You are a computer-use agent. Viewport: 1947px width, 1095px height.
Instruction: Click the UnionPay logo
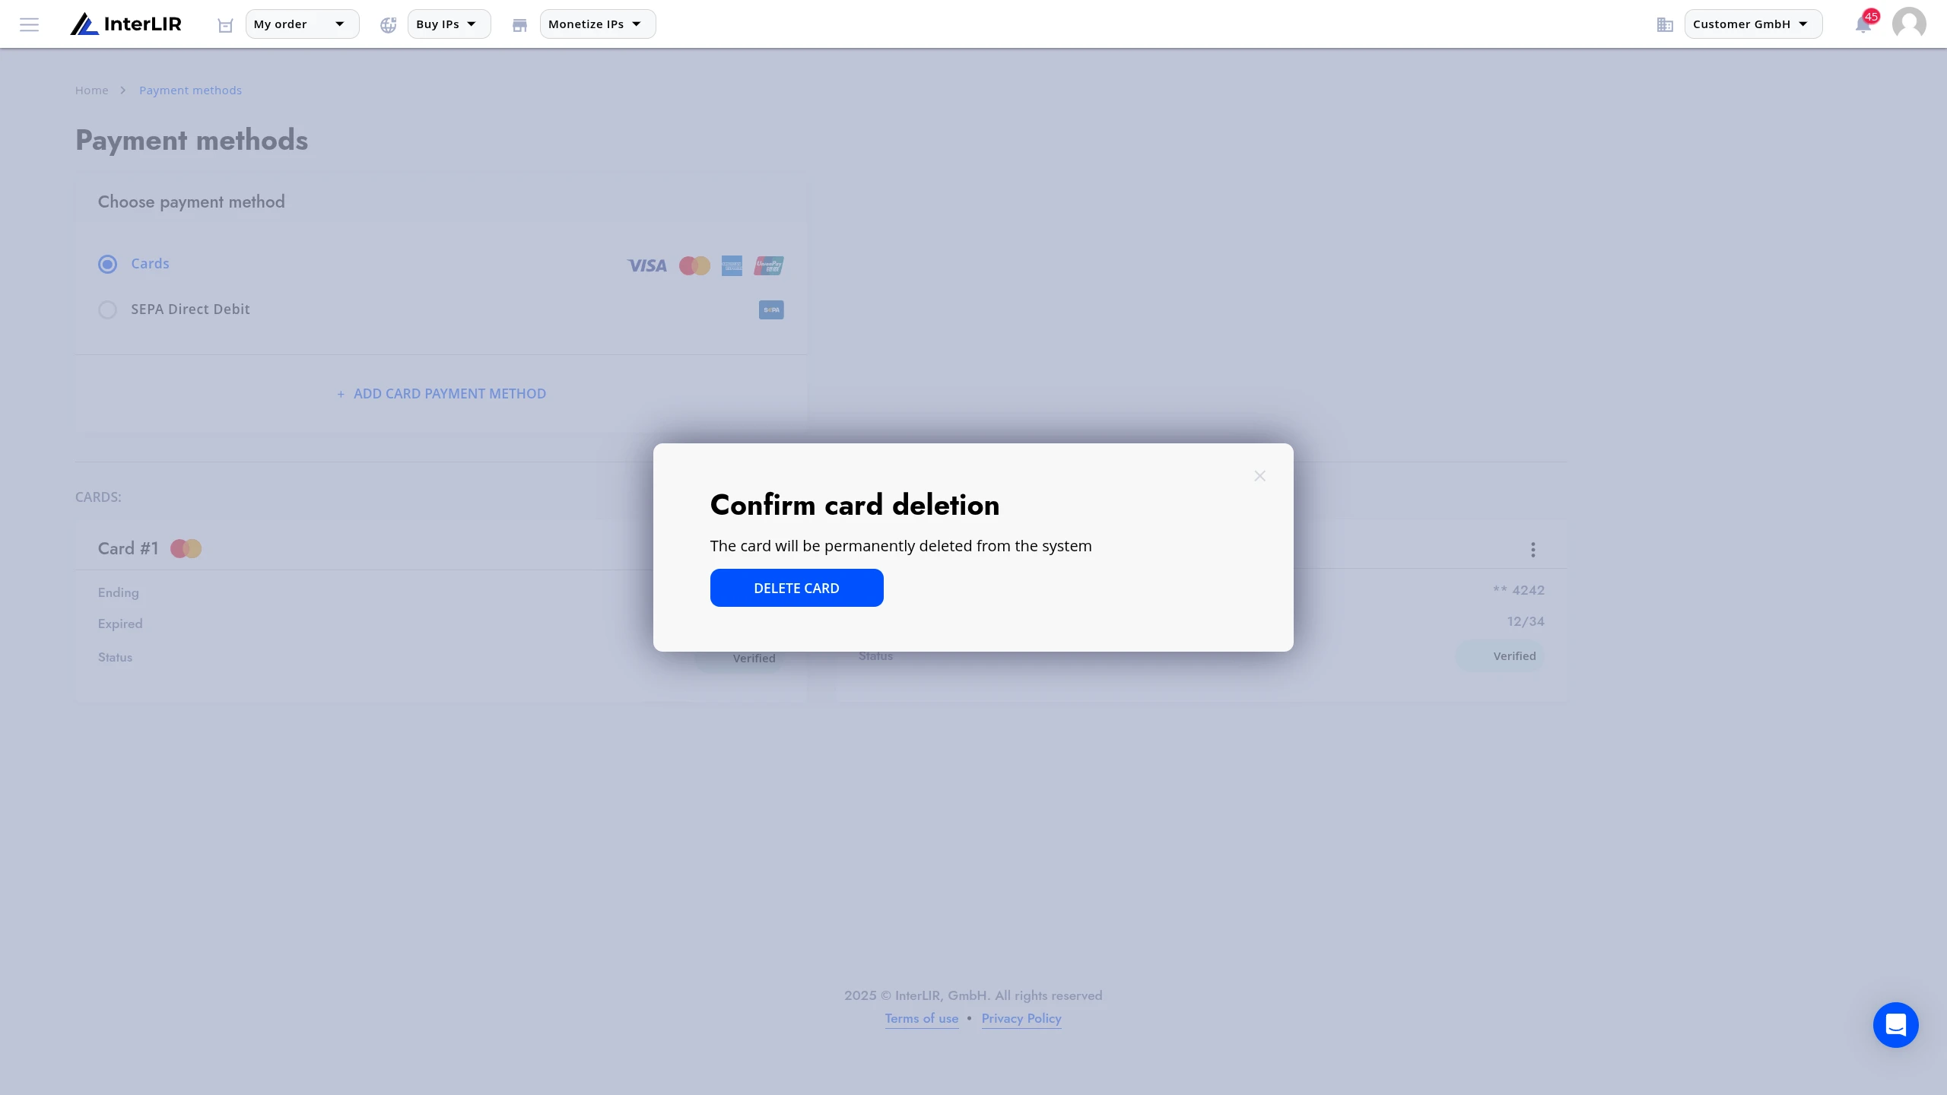tap(769, 265)
